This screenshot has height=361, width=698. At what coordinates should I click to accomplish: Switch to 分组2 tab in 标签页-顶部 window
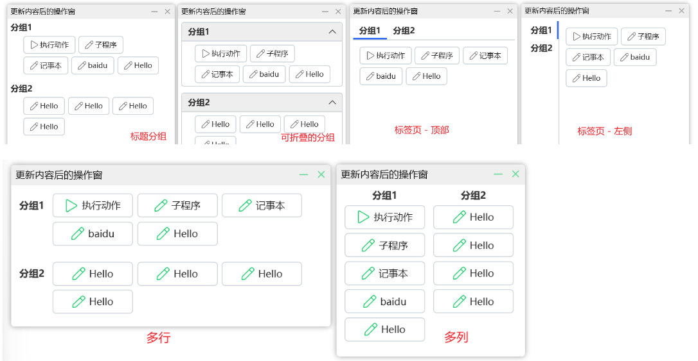click(404, 31)
